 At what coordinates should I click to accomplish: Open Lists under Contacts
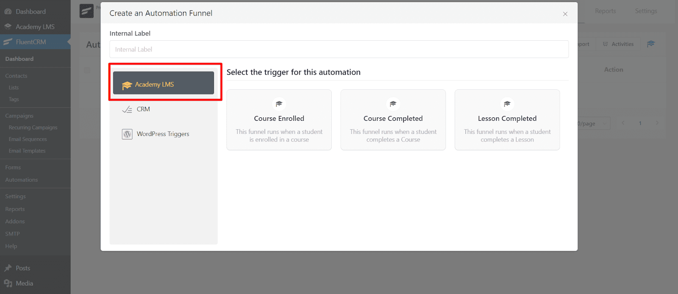(x=14, y=88)
